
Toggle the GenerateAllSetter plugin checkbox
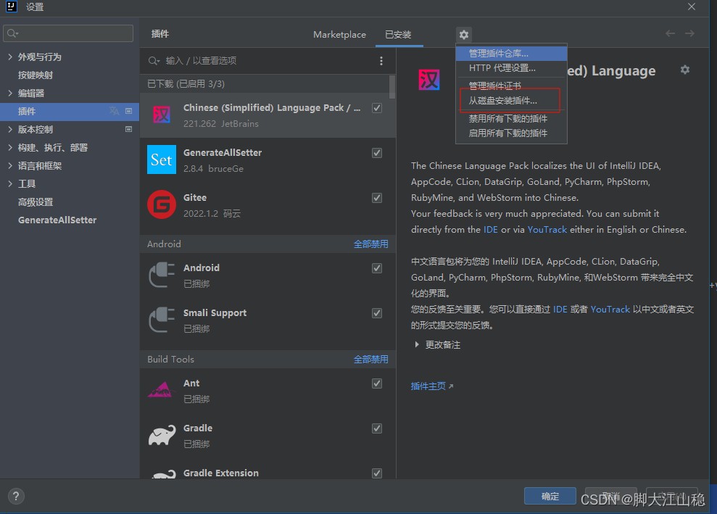377,153
